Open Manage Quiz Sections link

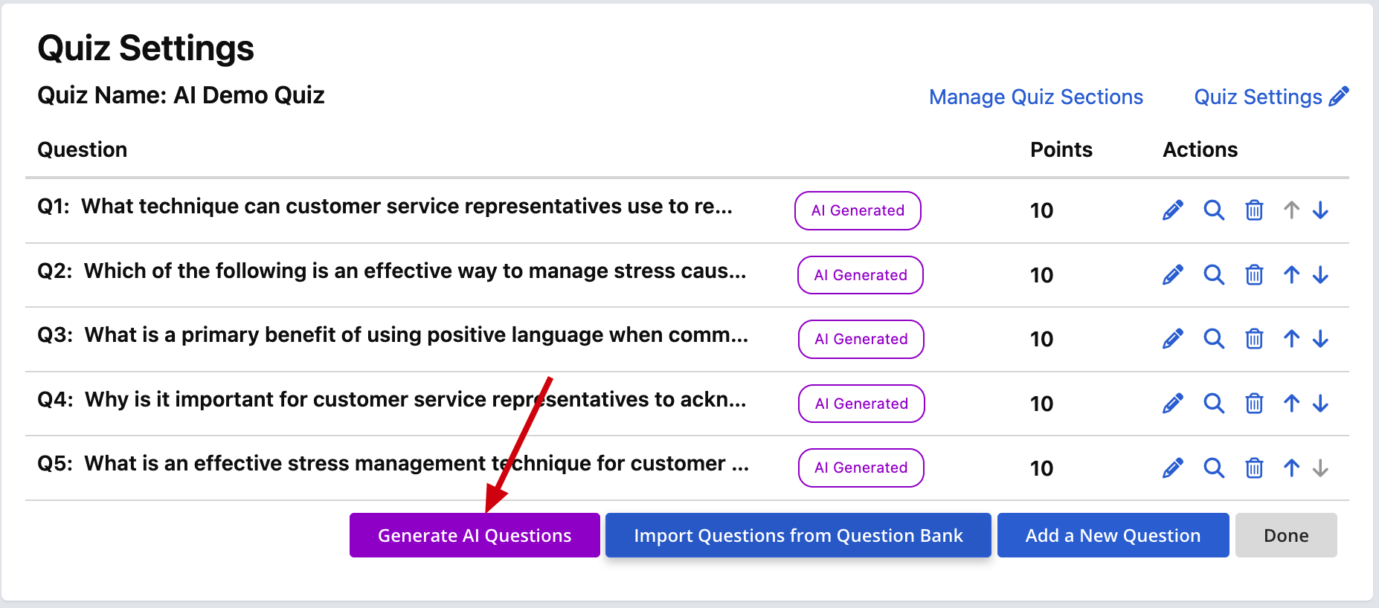pos(1036,97)
